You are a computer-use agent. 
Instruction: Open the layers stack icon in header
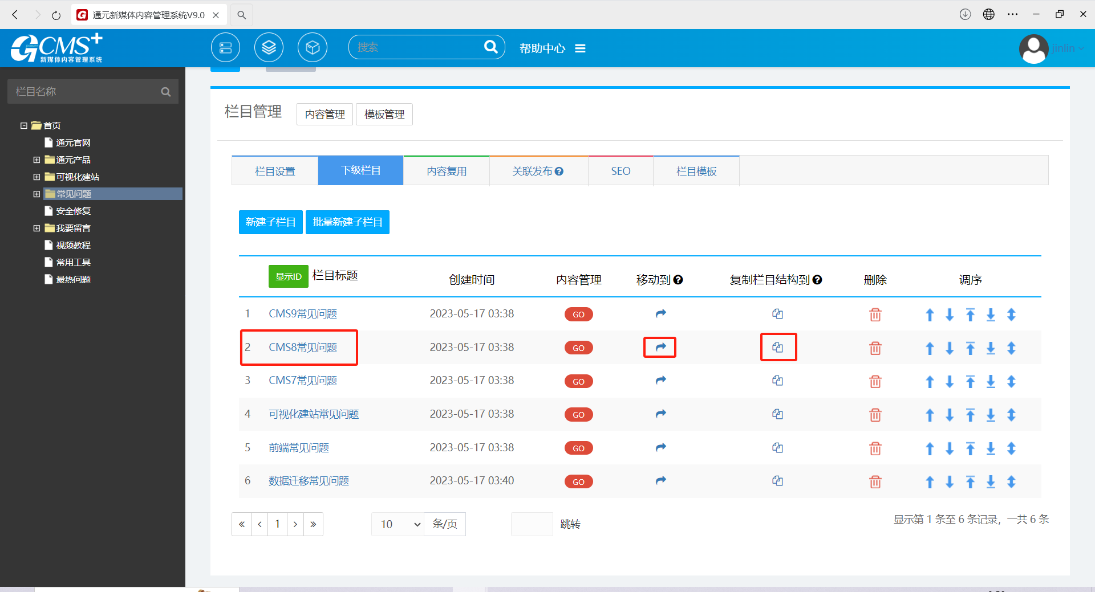tap(269, 48)
